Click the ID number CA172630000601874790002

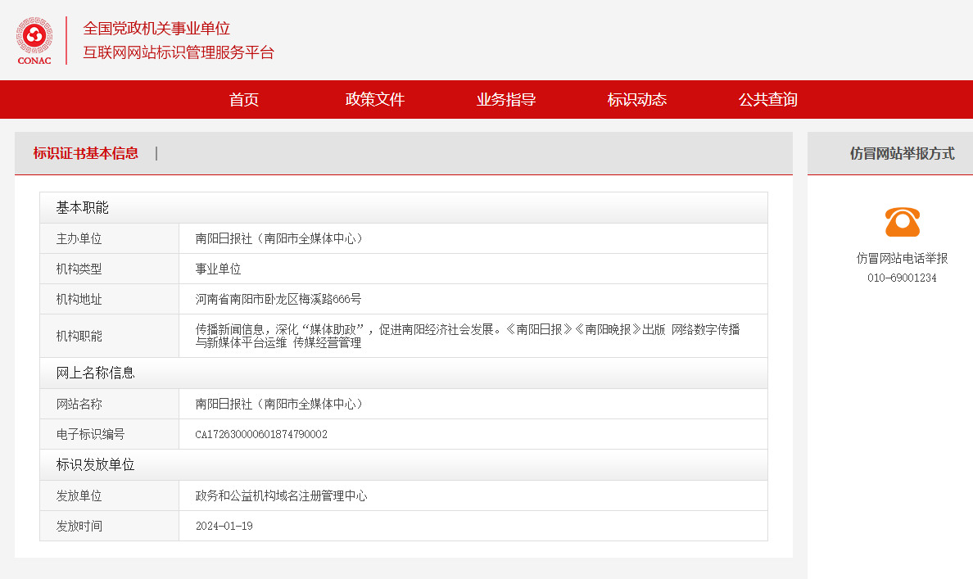coord(261,434)
